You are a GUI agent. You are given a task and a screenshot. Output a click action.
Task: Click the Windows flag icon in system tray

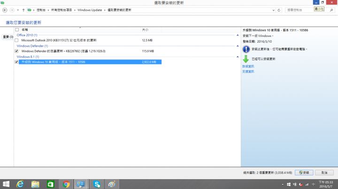(289, 184)
